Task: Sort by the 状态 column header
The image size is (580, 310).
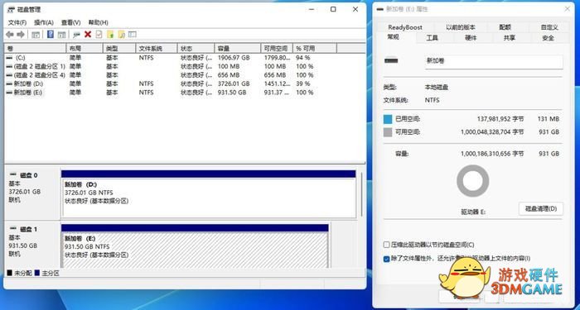Action: pos(196,48)
